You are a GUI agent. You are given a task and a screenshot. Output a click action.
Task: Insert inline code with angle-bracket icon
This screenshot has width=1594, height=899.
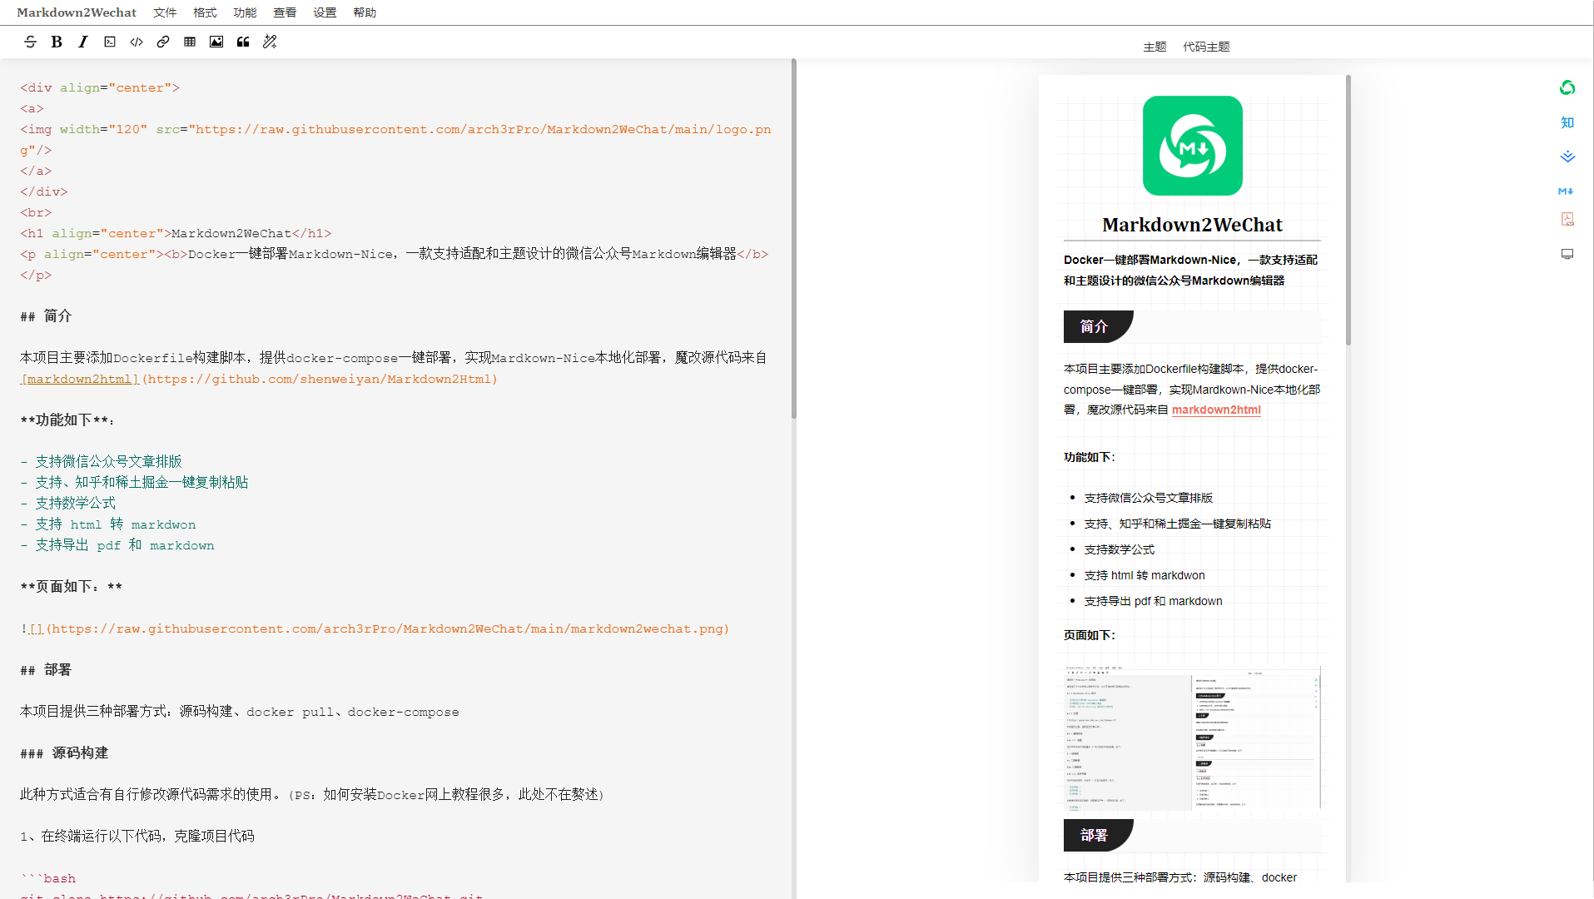coord(137,42)
